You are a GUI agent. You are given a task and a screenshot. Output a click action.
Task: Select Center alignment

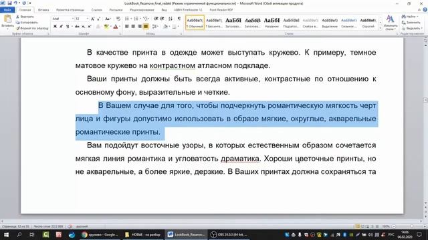(133, 27)
